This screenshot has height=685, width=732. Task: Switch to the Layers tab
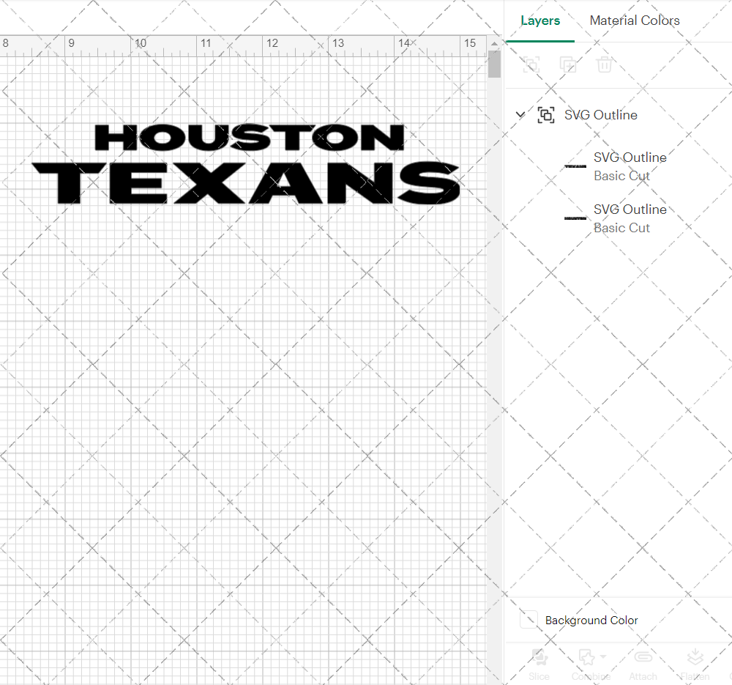click(540, 21)
